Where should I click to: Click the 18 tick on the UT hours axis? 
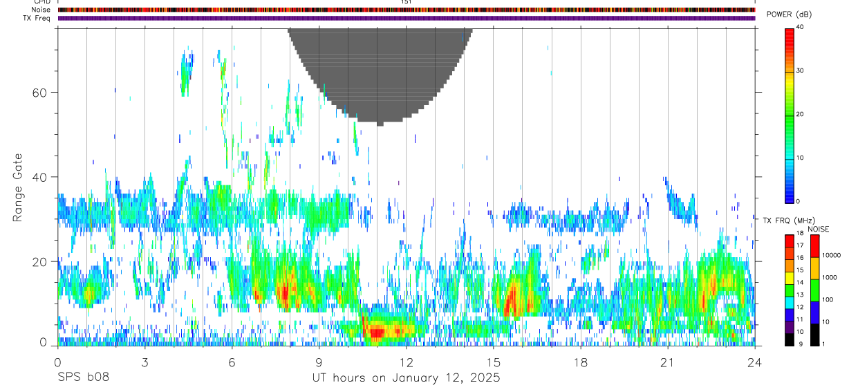[581, 362]
